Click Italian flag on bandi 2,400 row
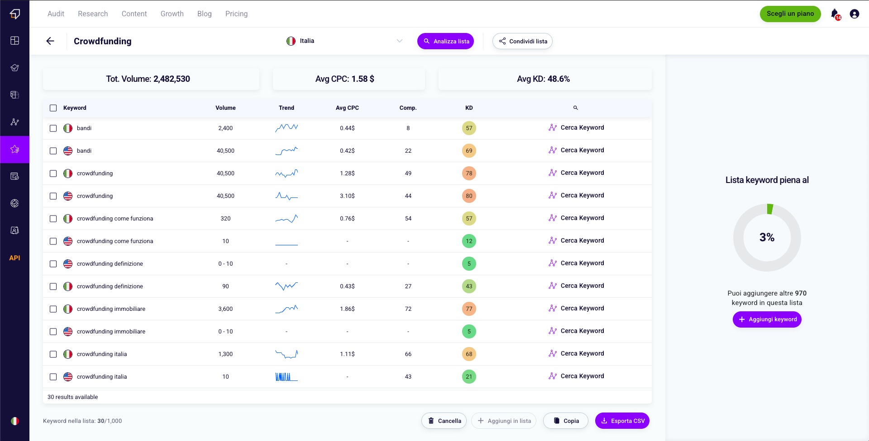 68,128
